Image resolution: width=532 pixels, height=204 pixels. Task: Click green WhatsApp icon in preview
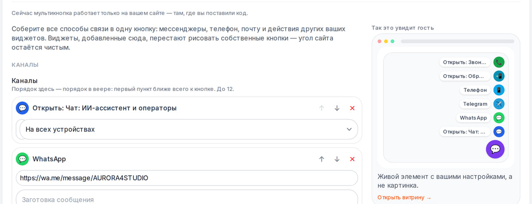499,118
